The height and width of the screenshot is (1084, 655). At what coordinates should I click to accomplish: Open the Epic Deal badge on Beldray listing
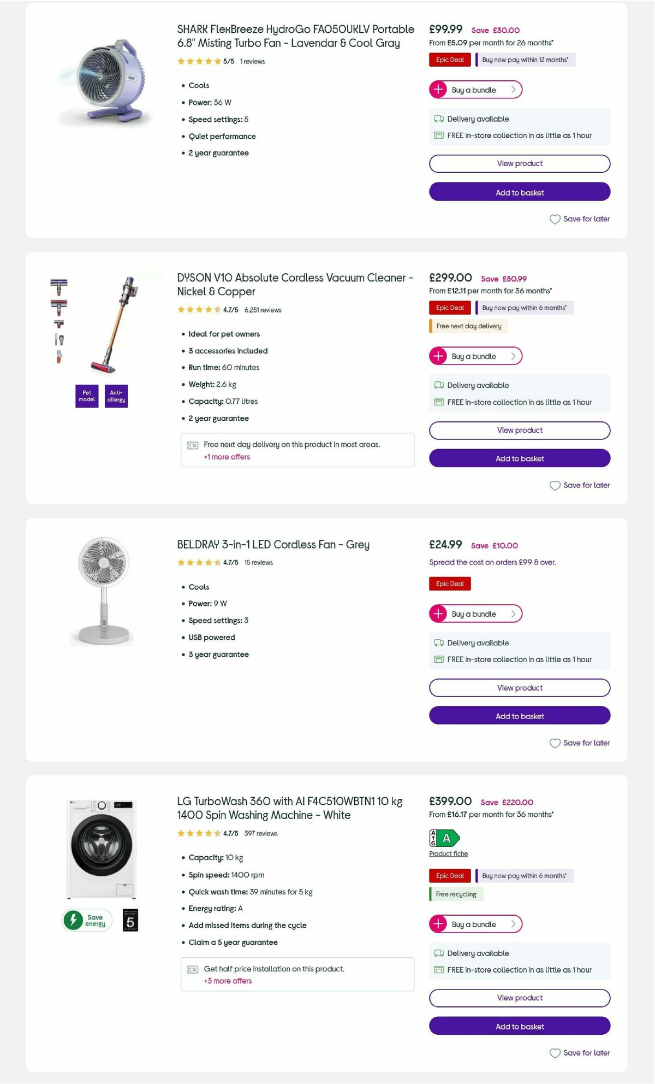coord(449,584)
